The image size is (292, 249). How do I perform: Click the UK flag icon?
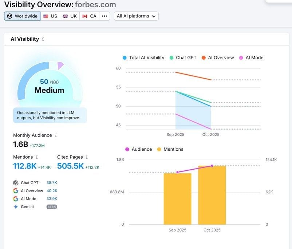(65, 16)
